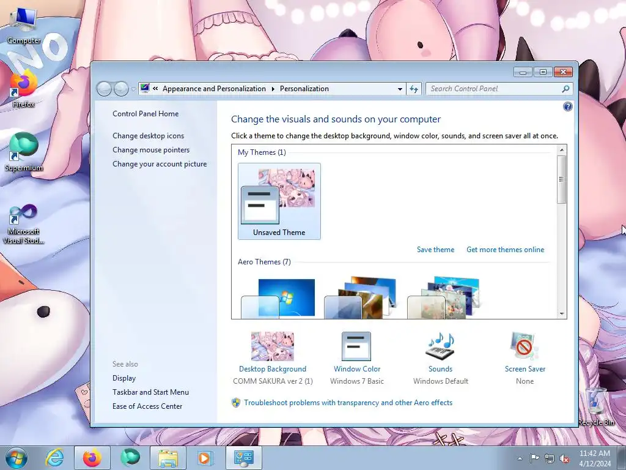Expand the arrow between Appearance and Personalization
The height and width of the screenshot is (470, 626).
point(273,89)
